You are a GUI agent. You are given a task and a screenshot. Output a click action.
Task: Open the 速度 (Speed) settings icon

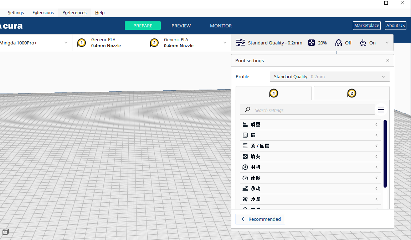(x=245, y=178)
